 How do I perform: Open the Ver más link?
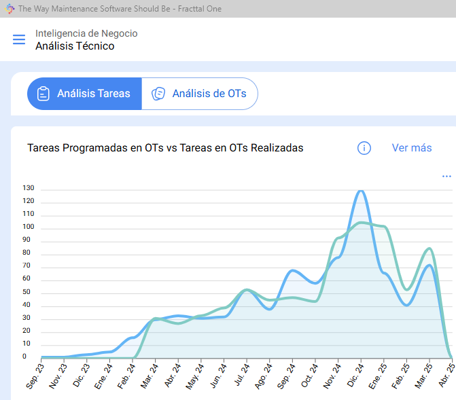click(x=412, y=148)
